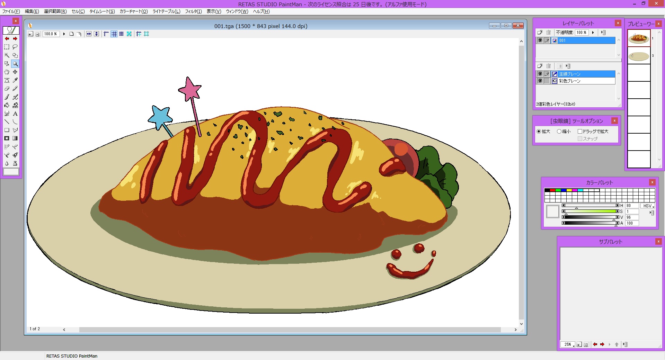
Task: Select the Lasso selection tool
Action: [x=15, y=47]
